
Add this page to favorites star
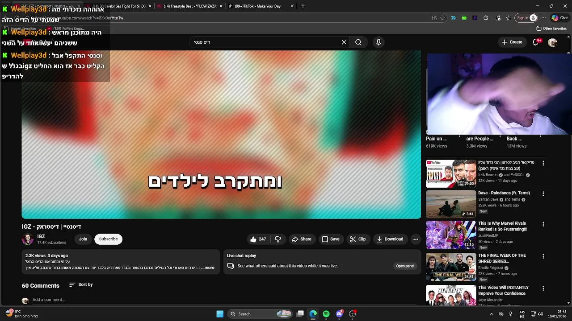(x=443, y=18)
